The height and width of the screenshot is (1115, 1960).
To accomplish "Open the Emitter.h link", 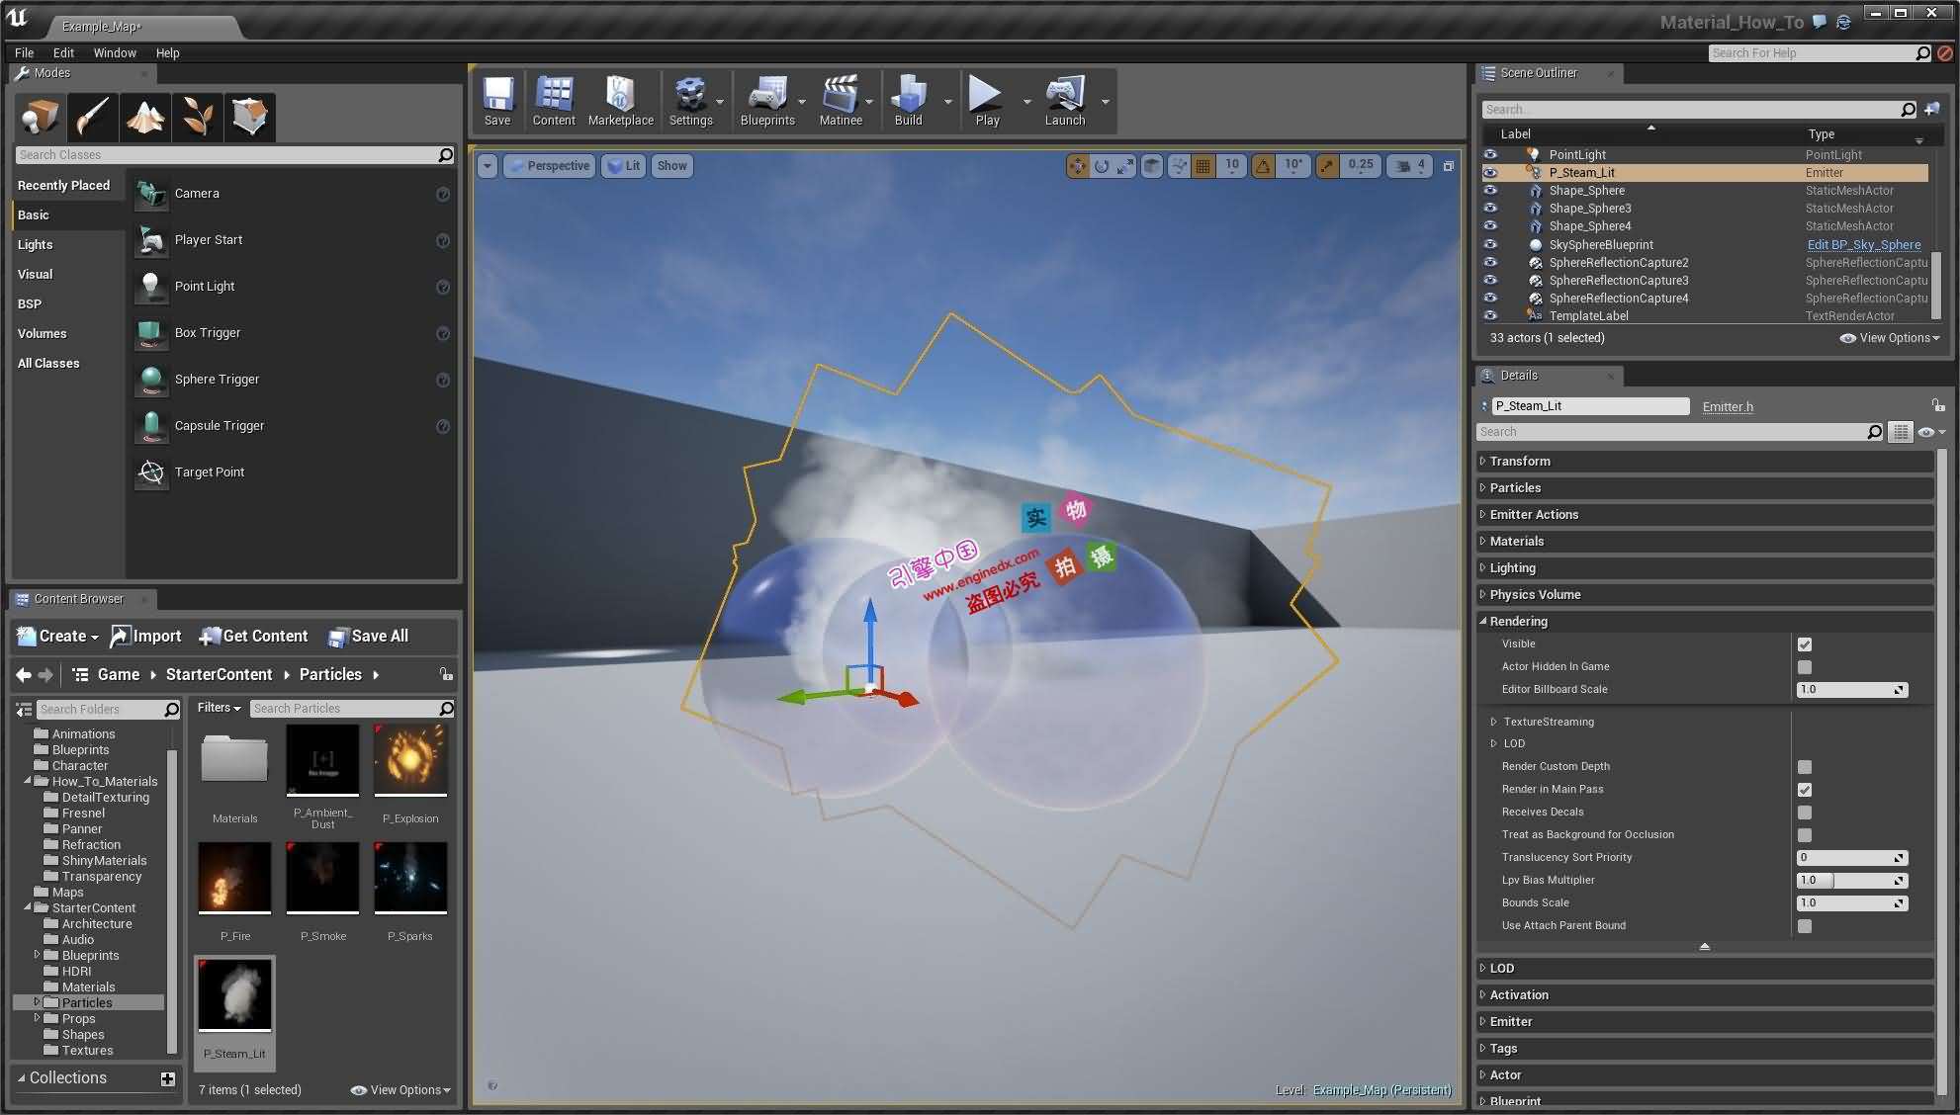I will 1728,407.
